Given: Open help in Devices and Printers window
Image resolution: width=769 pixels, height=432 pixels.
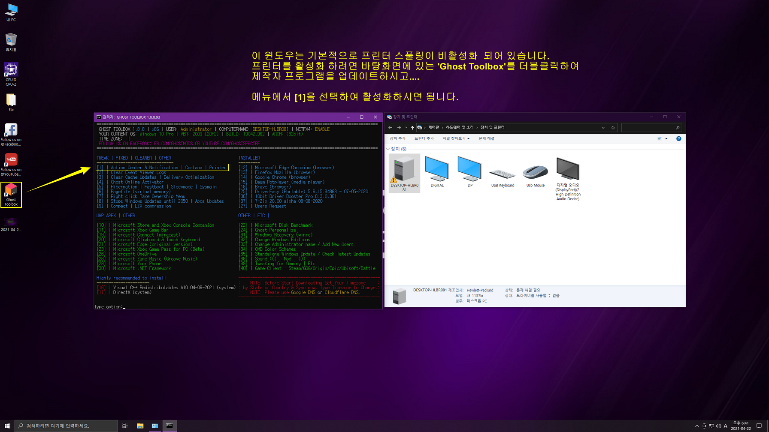Looking at the screenshot, I should click(x=678, y=138).
